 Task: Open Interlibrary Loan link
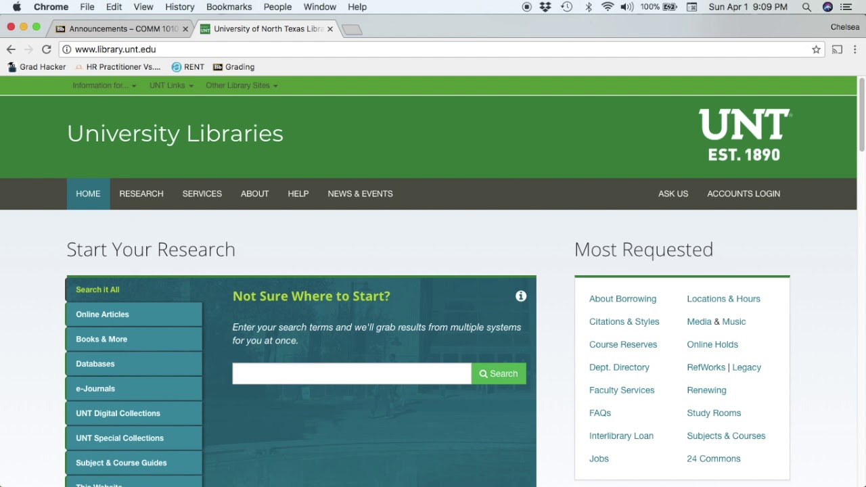621,436
